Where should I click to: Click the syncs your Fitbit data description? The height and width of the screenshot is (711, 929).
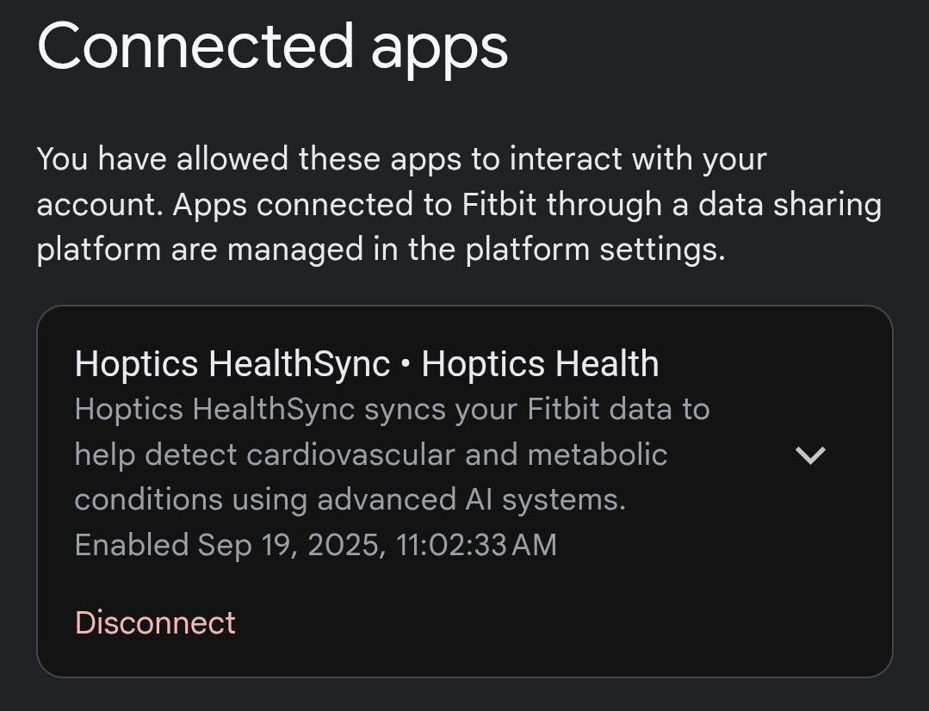click(x=392, y=409)
